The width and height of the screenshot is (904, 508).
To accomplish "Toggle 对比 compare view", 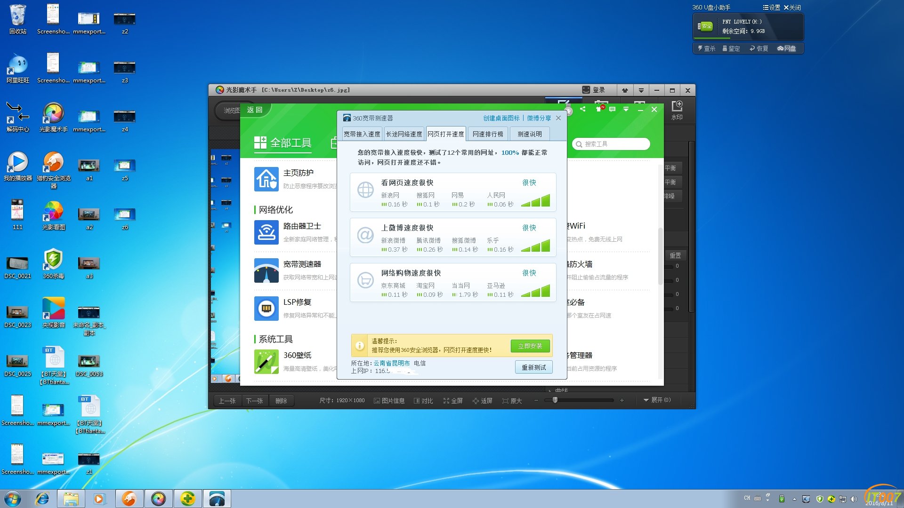I will (423, 401).
